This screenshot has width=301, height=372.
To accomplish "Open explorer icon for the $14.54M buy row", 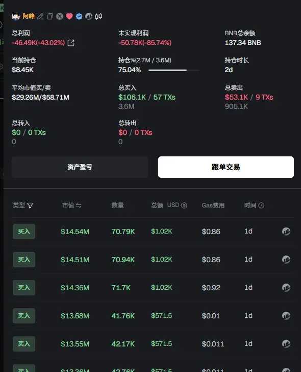I will point(286,231).
